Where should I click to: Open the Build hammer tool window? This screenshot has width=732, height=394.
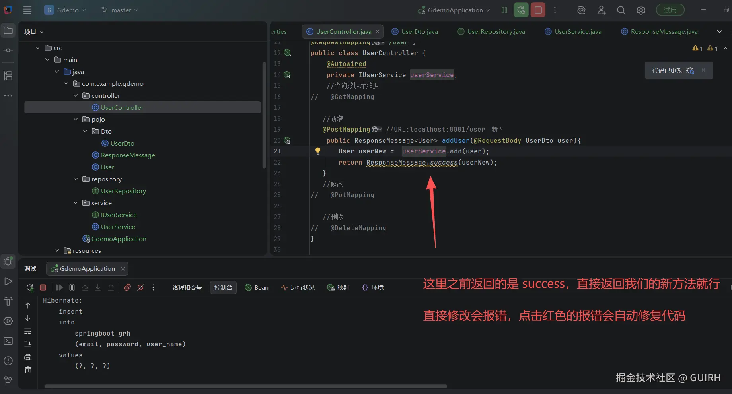click(x=8, y=301)
